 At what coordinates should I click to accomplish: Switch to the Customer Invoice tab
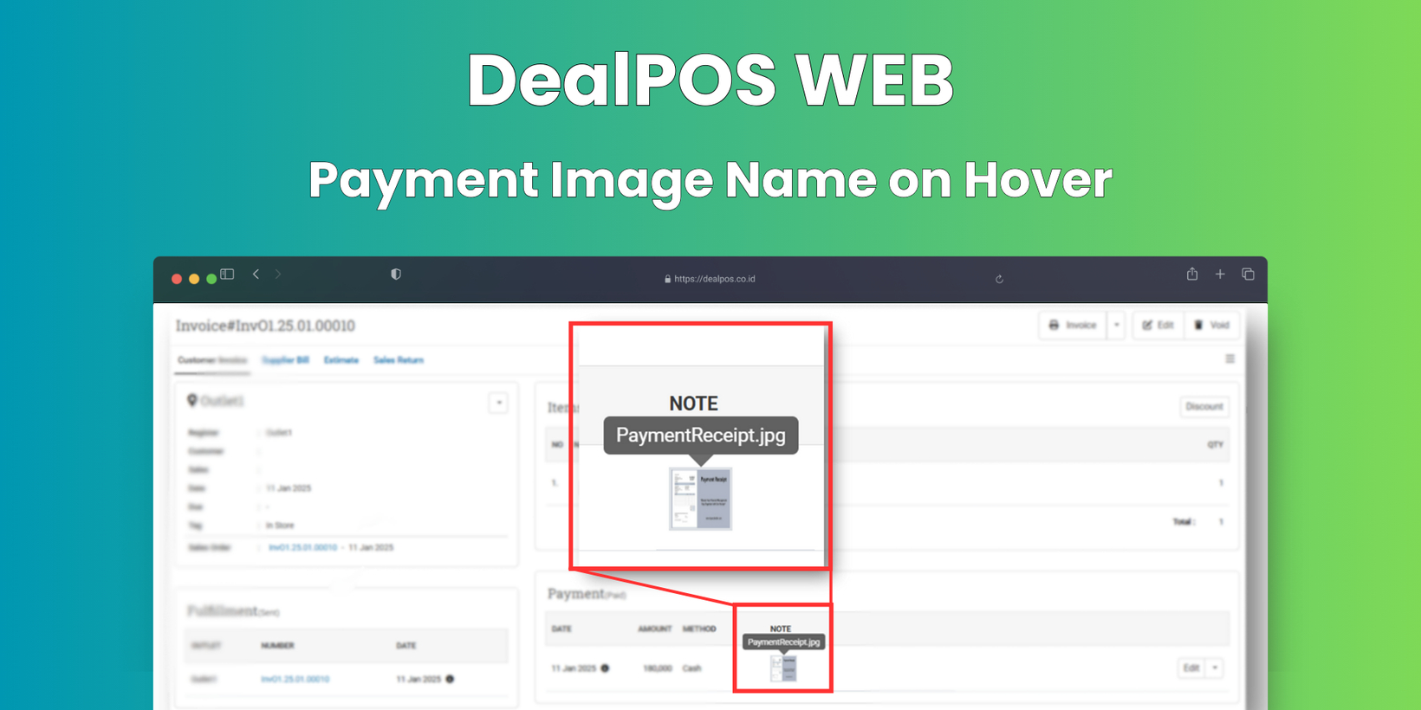pos(212,360)
